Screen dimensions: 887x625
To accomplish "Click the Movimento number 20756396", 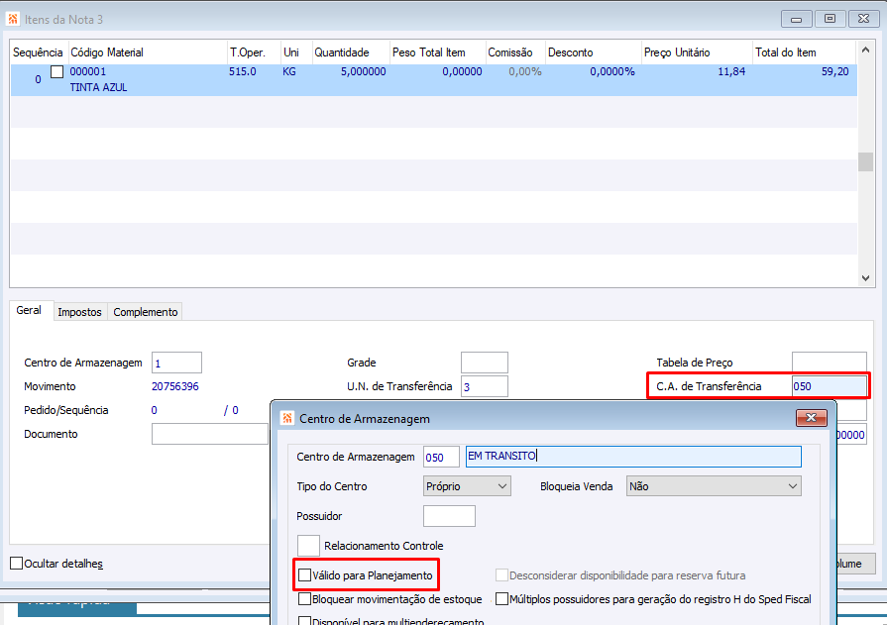I will (175, 387).
